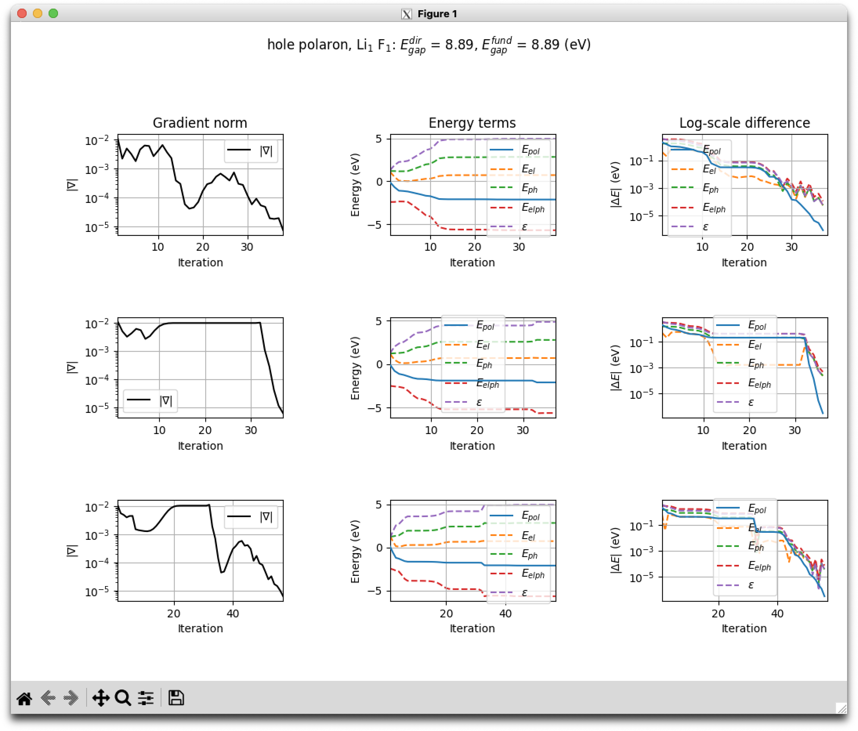The image size is (858, 731).
Task: Click the middle-row gradient plot legend
Action: pyautogui.click(x=150, y=401)
